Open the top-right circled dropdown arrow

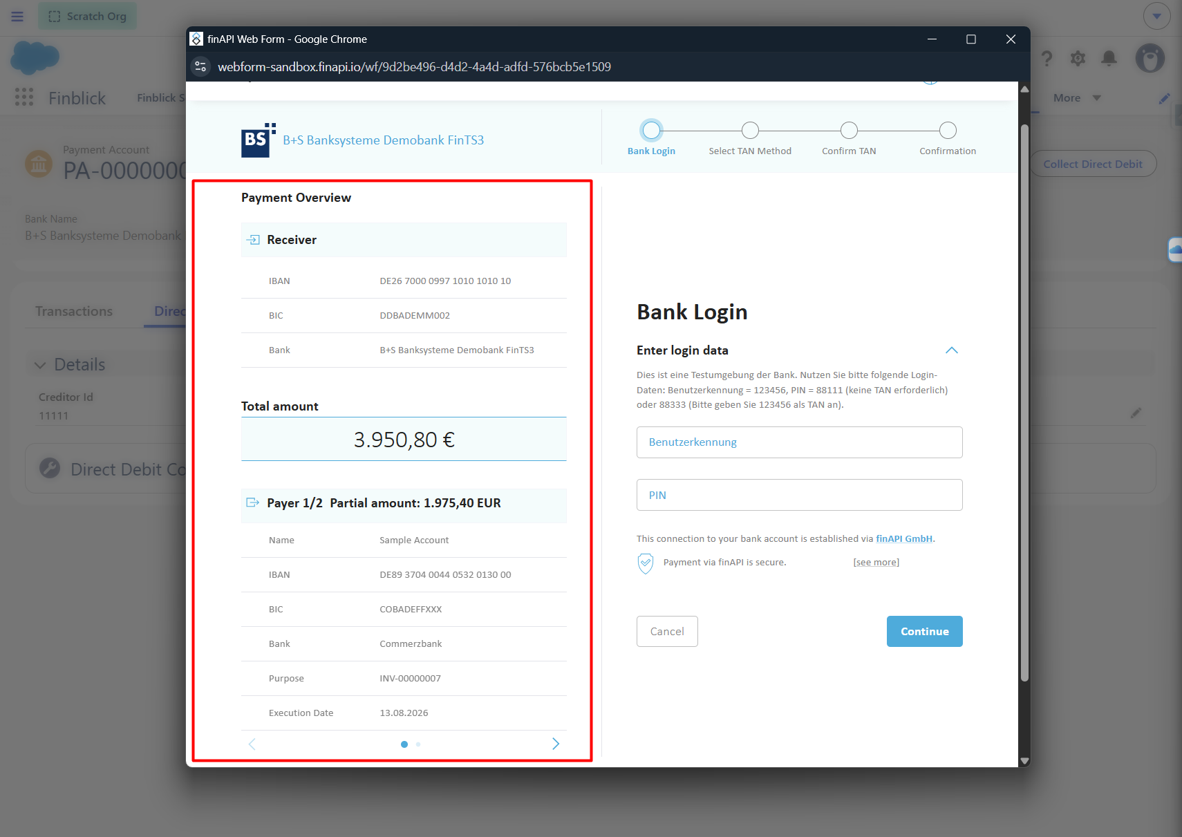pos(1157,16)
